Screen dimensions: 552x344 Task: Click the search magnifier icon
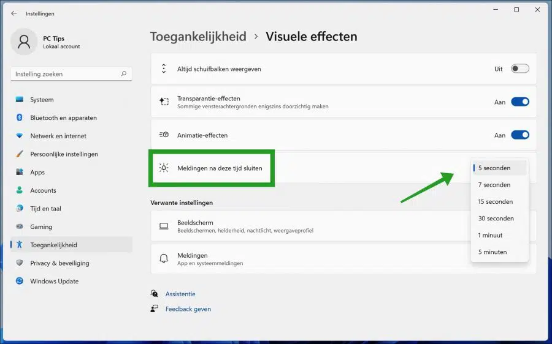click(x=123, y=74)
